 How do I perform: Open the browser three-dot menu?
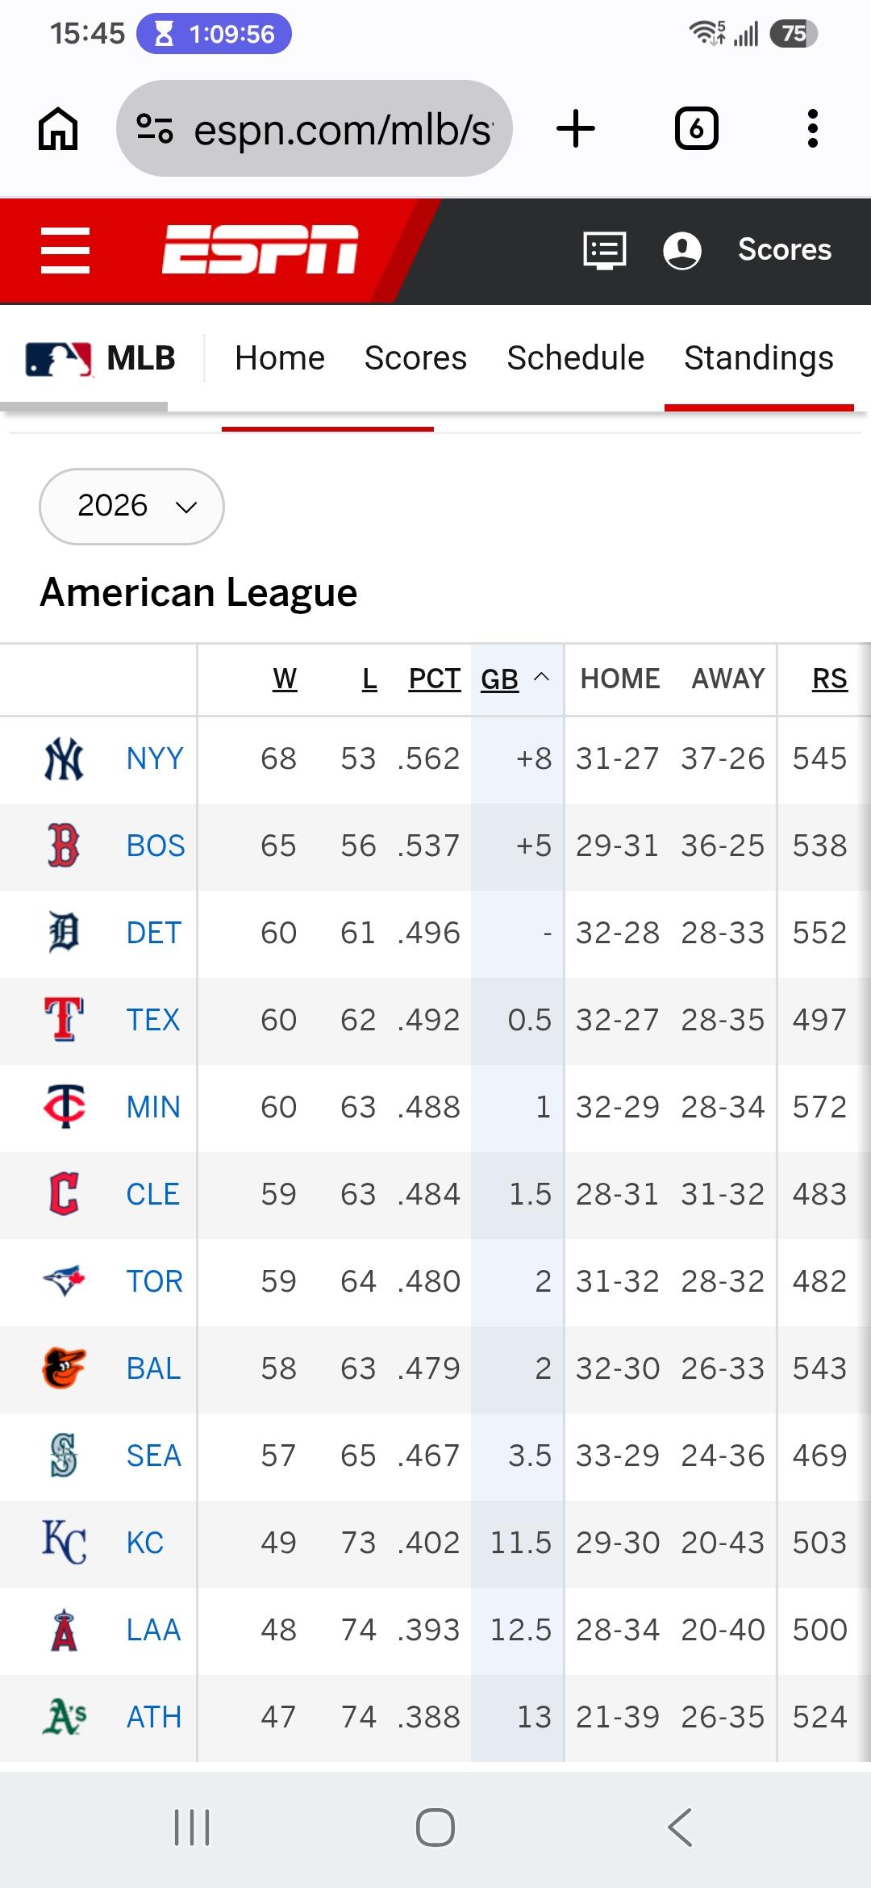pos(812,129)
